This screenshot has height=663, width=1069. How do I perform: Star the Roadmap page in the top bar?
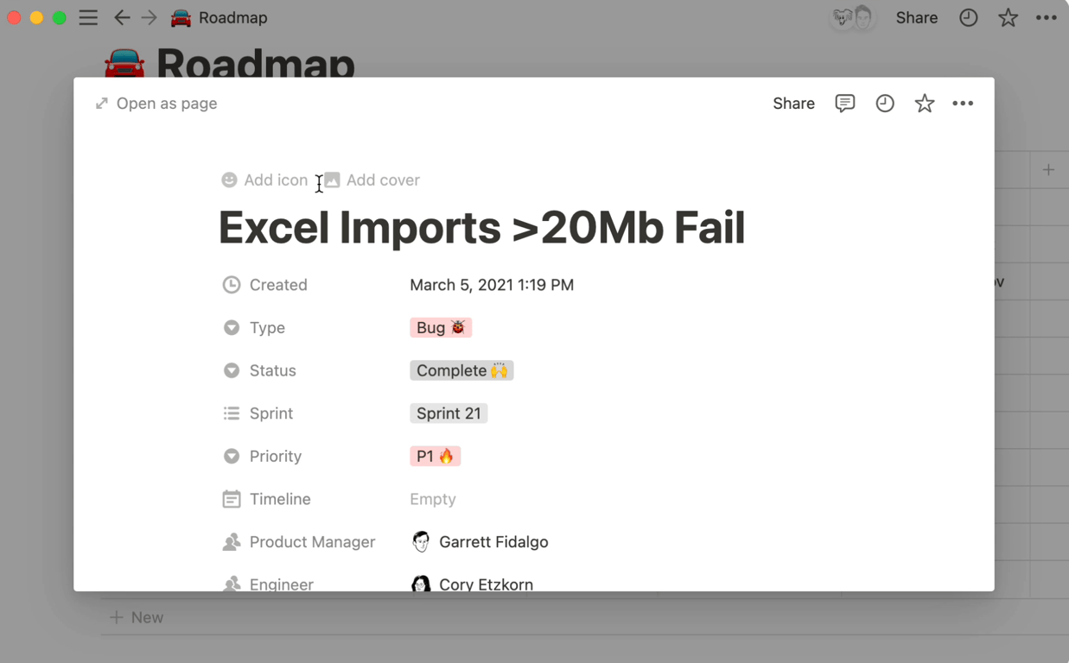(1008, 17)
